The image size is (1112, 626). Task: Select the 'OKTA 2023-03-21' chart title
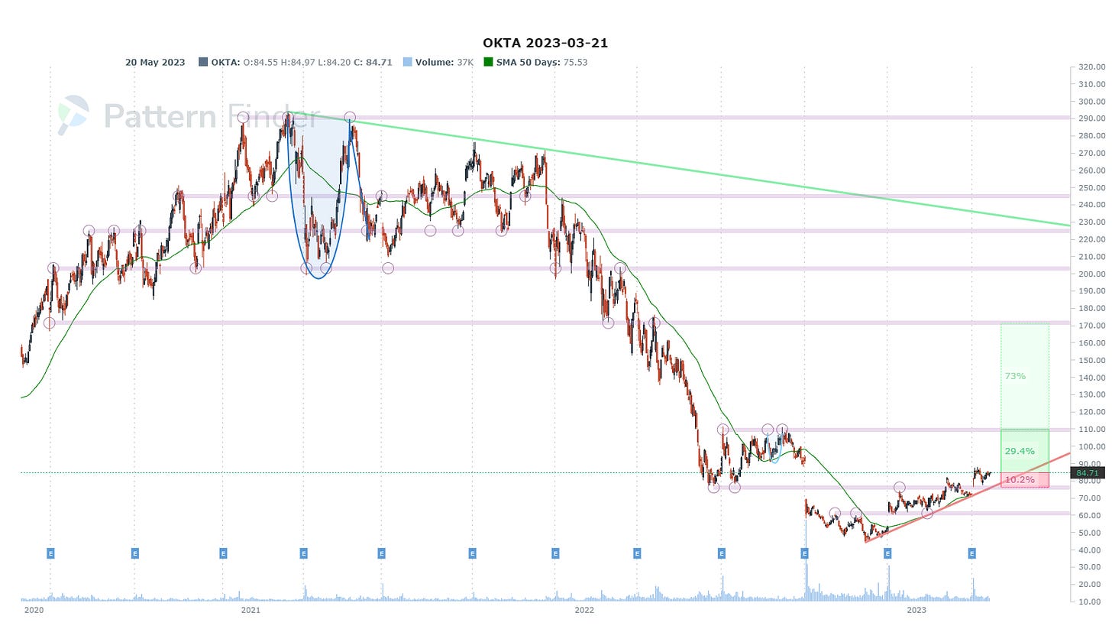pos(545,43)
